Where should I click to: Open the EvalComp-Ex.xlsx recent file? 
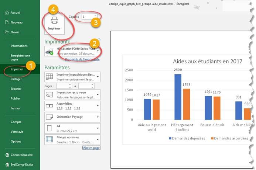(21, 164)
